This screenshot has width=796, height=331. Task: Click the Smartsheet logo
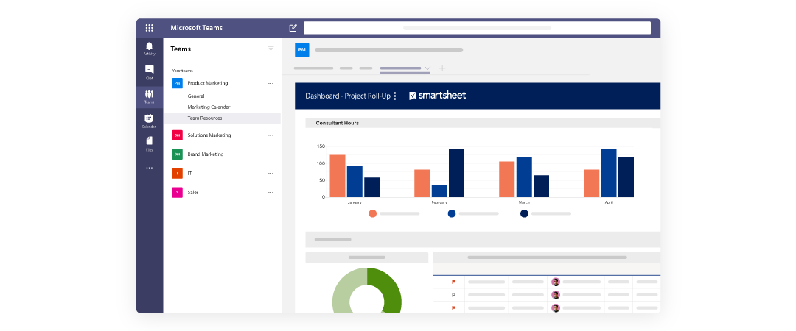coord(438,96)
